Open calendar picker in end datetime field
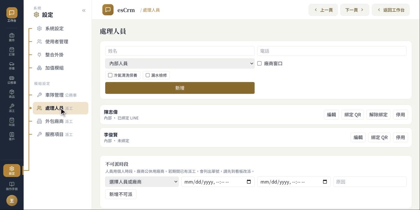The image size is (420, 210). [325, 182]
